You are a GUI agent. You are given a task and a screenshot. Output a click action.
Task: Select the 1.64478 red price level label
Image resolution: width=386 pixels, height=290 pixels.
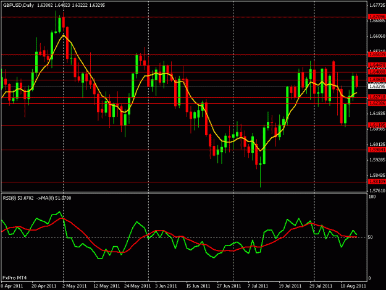(x=377, y=66)
